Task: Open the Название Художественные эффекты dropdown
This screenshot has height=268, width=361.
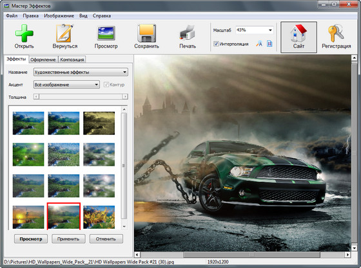Action: pyautogui.click(x=81, y=72)
